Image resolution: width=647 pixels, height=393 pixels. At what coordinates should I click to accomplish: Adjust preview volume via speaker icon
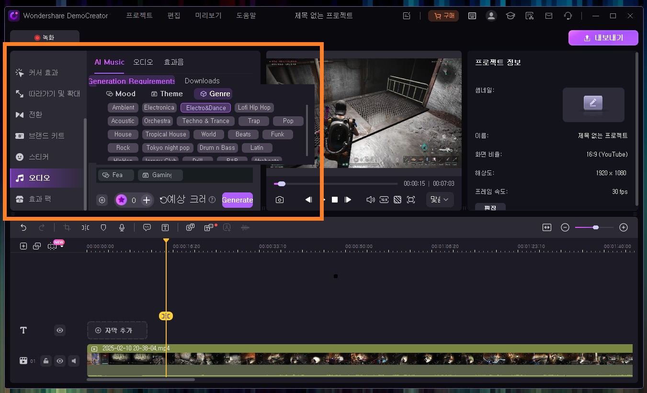click(370, 200)
